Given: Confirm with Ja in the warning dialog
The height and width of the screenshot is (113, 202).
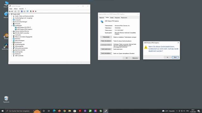Looking at the screenshot, I should click(168, 57).
